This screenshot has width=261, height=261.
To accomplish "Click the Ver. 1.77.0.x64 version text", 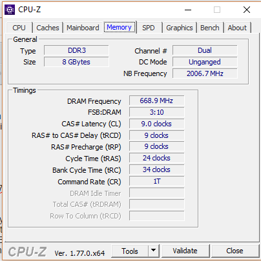I will [x=79, y=253].
